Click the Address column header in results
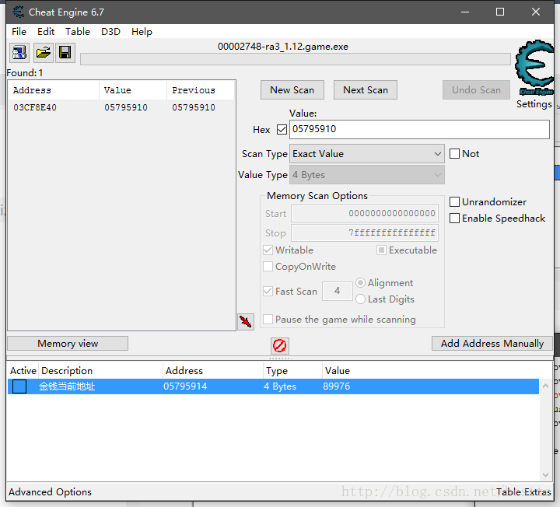 (54, 90)
